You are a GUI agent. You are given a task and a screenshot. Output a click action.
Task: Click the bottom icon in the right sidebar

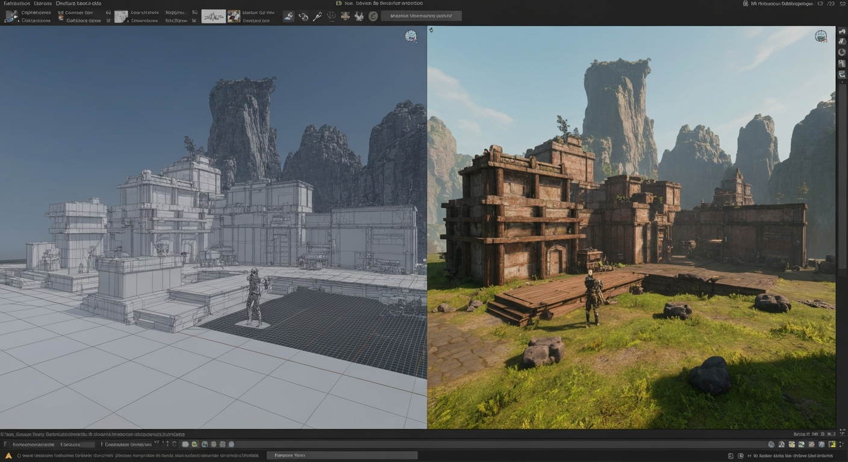coord(842,74)
